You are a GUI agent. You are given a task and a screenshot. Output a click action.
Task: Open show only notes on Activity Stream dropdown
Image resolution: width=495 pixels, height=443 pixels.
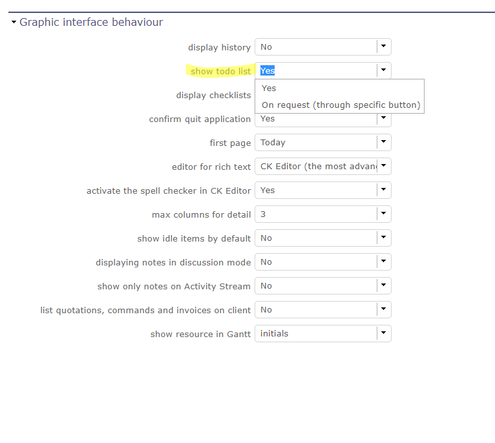click(x=383, y=285)
